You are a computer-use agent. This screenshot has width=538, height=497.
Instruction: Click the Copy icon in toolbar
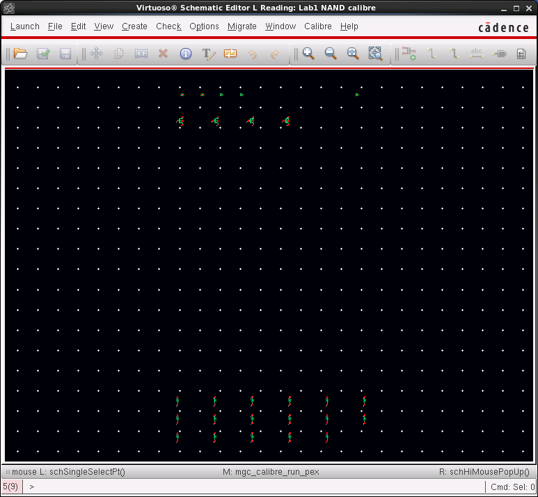[x=119, y=54]
